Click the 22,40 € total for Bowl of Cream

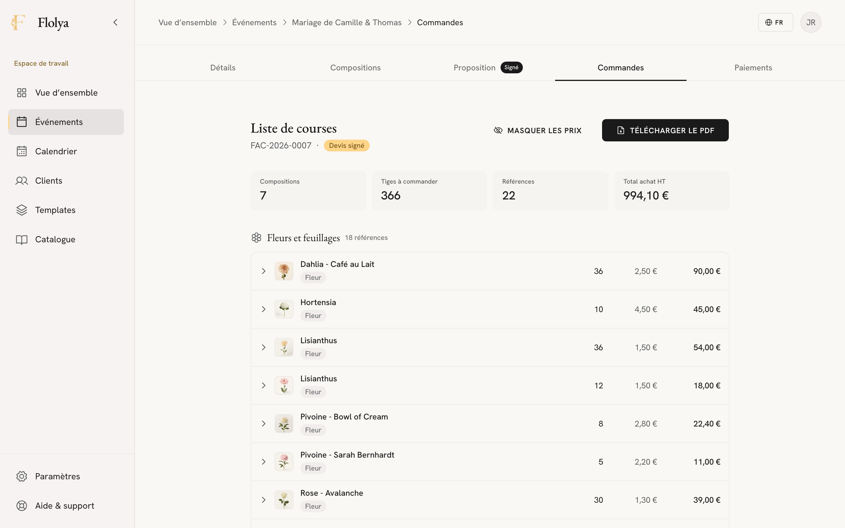click(707, 424)
